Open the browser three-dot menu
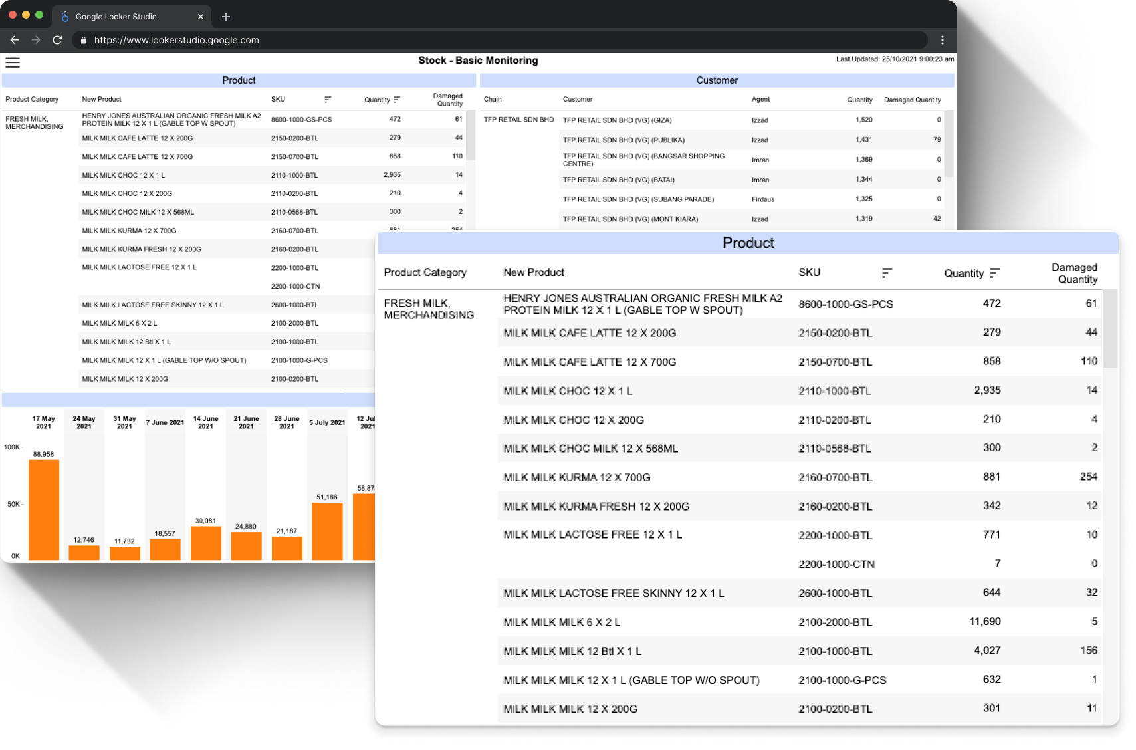 942,40
